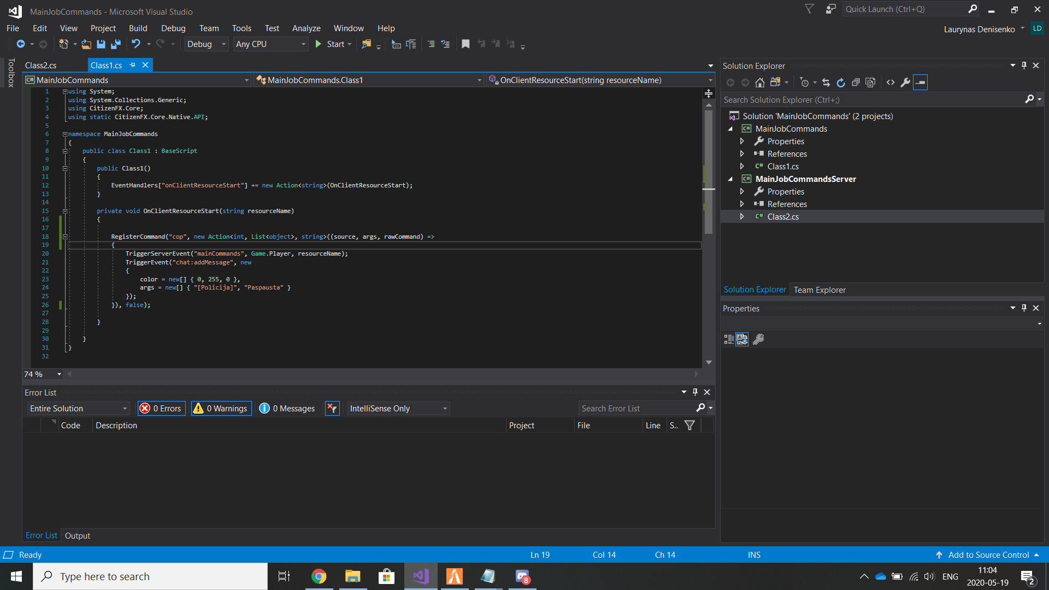Open the 74% zoom level selector
Screen dimensions: 1049x590
[42, 374]
